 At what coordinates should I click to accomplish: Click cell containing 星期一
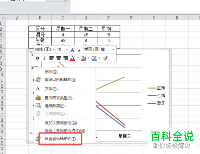click(x=63, y=29)
